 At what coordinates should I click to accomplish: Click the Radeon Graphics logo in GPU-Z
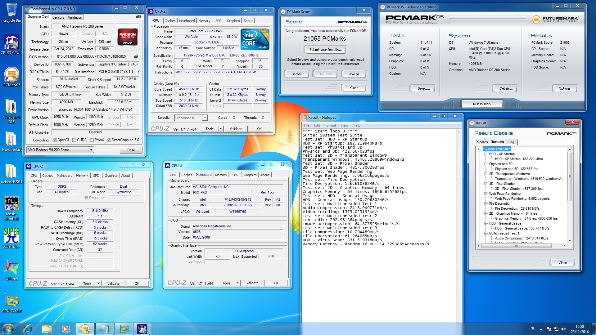[128, 37]
